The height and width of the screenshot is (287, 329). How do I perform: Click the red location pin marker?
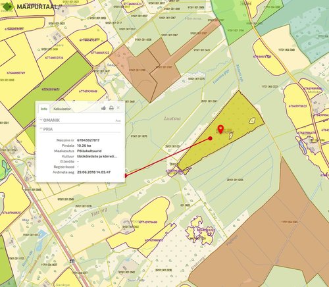tap(220, 129)
